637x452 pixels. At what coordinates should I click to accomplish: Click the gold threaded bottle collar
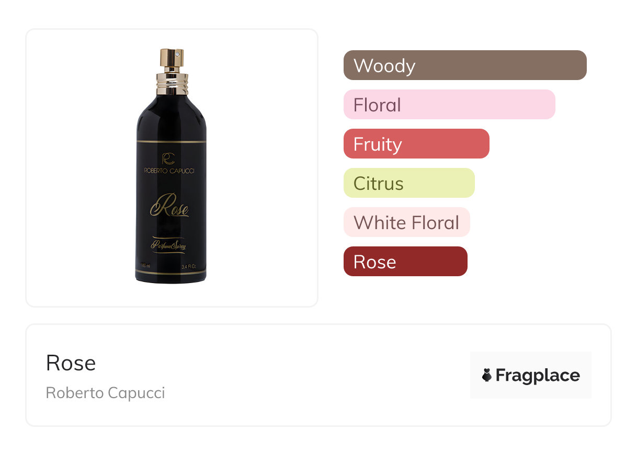(172, 85)
